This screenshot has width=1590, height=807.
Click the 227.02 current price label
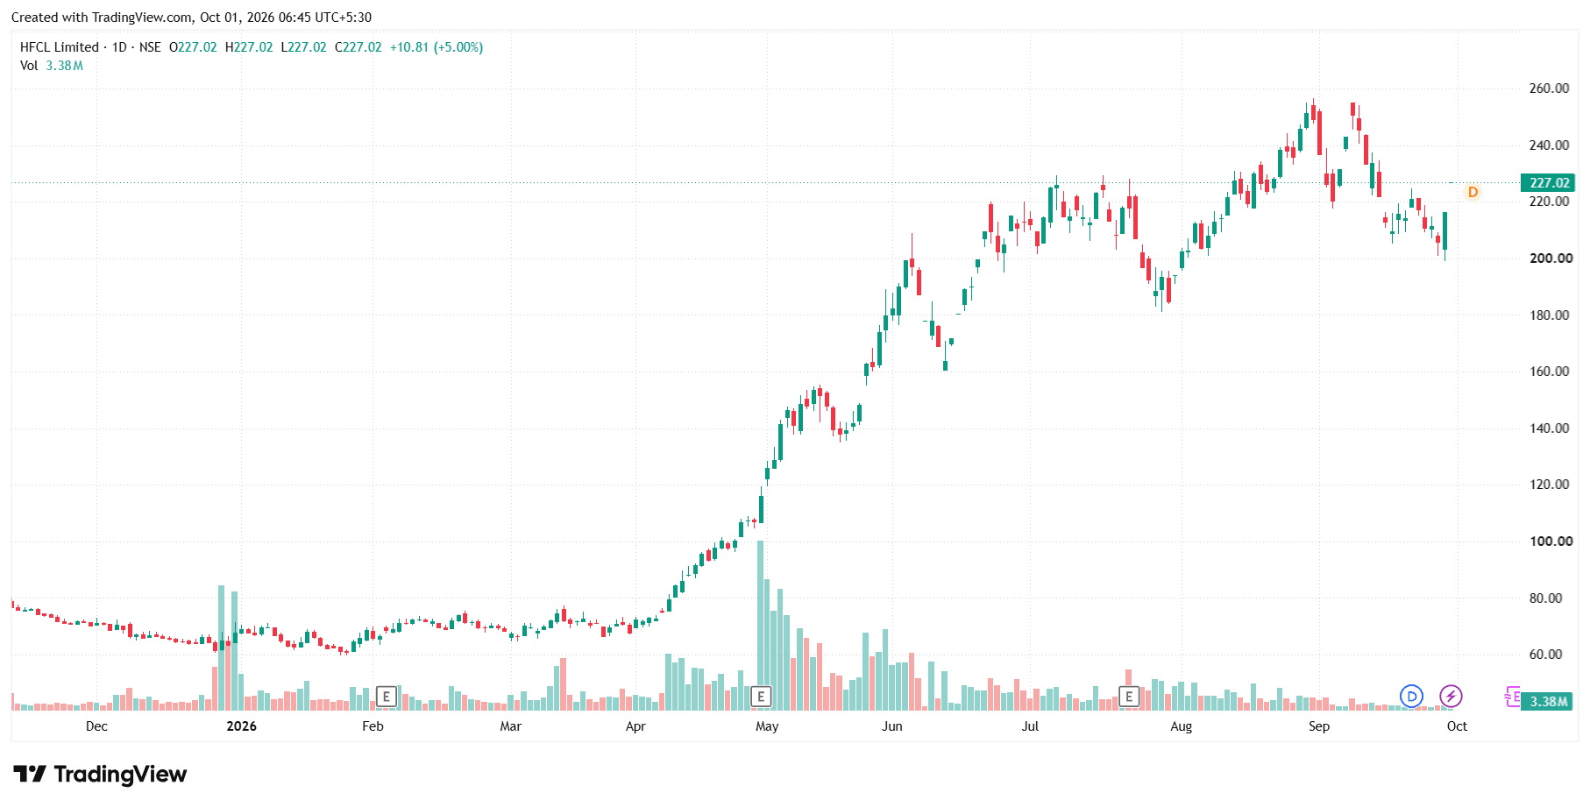[1549, 183]
